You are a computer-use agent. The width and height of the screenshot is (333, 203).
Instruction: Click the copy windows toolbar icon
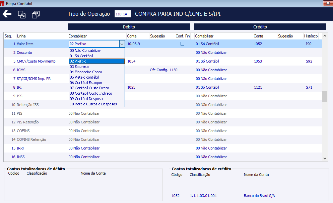coord(36,14)
